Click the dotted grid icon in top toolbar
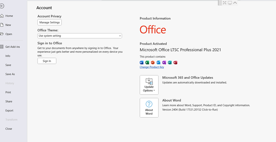 click(220, 3)
